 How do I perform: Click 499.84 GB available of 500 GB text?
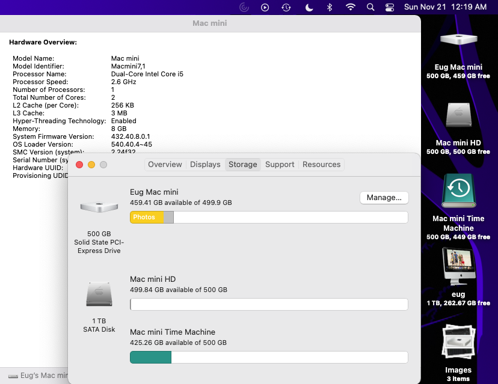tap(179, 290)
